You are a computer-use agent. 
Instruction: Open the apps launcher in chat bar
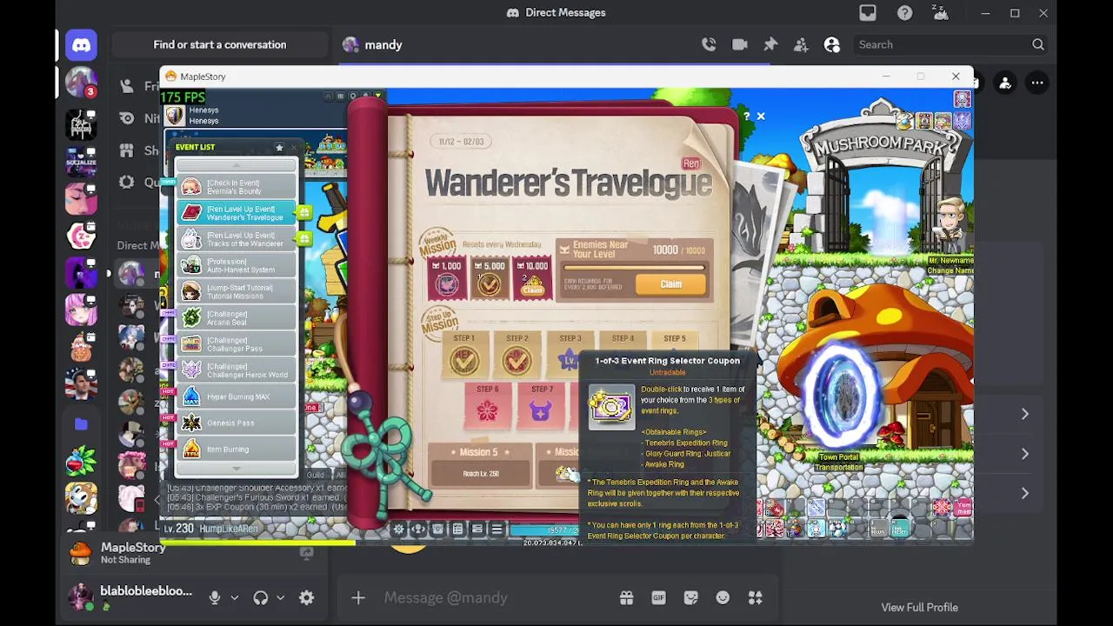point(755,597)
